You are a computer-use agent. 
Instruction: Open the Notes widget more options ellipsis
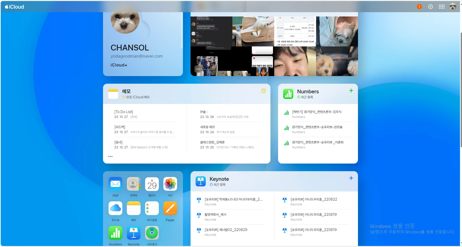point(110,156)
